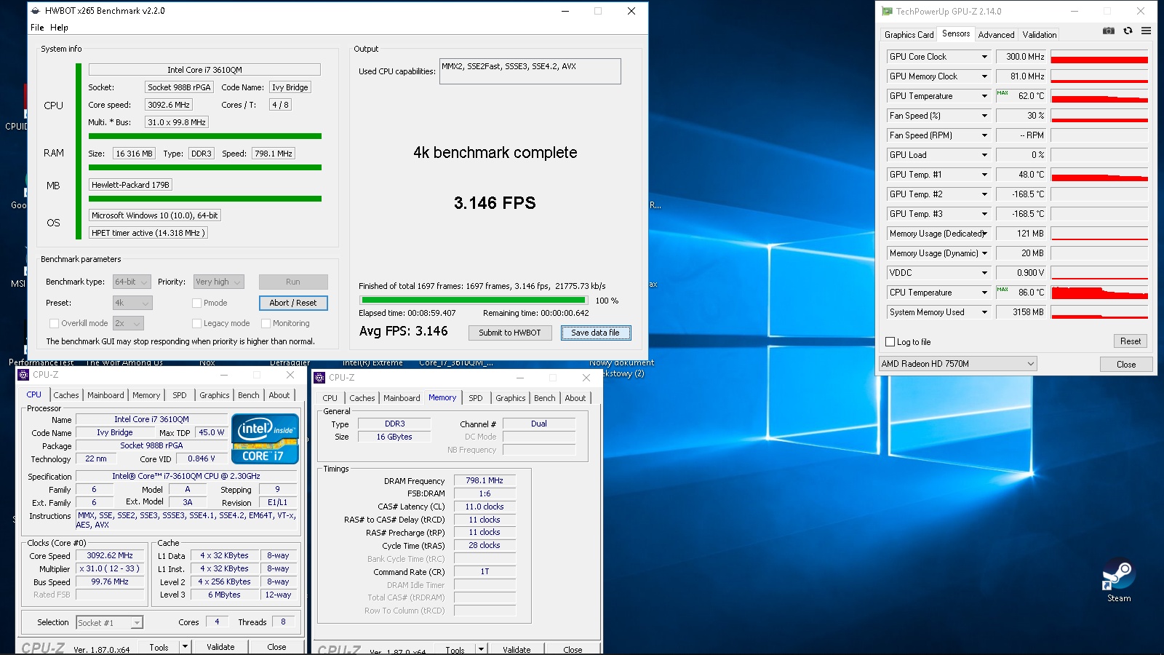
Task: Open the Help menu in HWBOT x265
Action: coord(59,28)
